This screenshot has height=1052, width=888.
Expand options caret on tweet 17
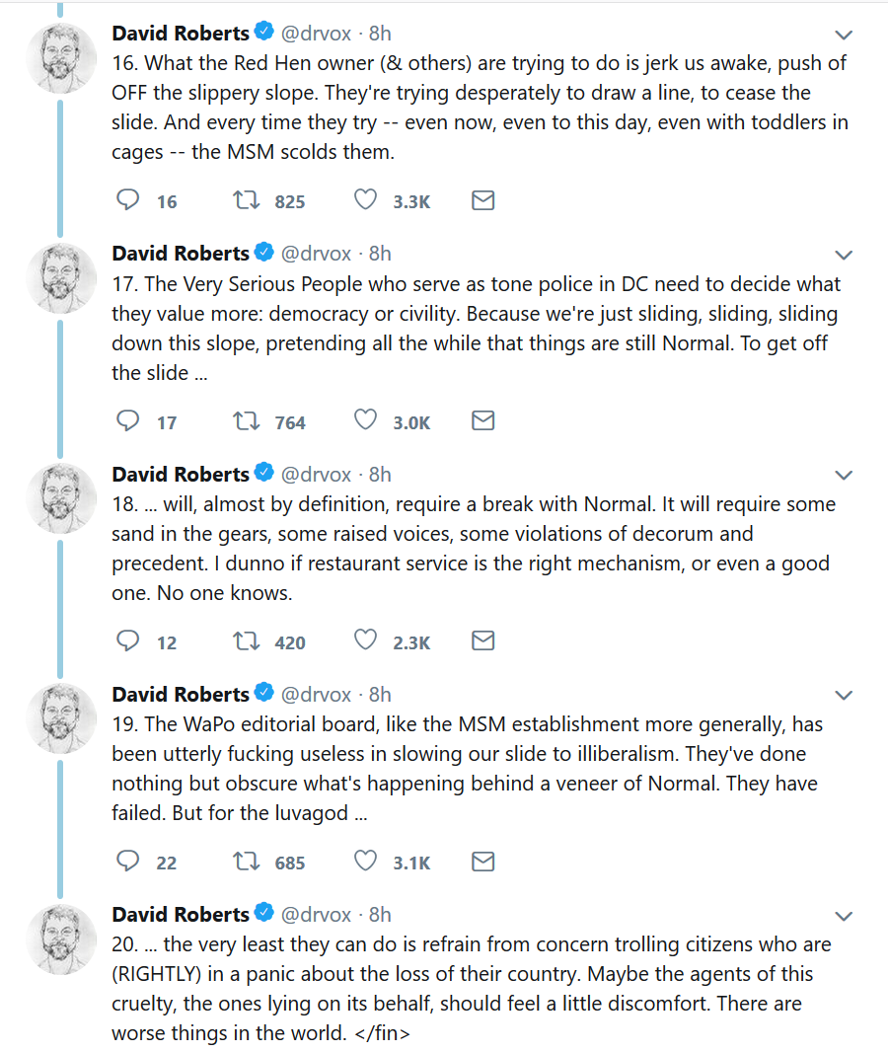pyautogui.click(x=844, y=255)
